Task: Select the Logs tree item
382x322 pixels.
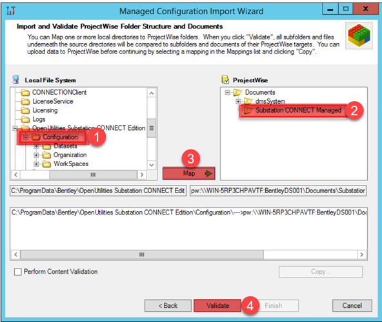Action: (39, 119)
